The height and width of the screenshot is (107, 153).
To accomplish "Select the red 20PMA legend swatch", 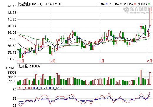I will tap(135, 4).
